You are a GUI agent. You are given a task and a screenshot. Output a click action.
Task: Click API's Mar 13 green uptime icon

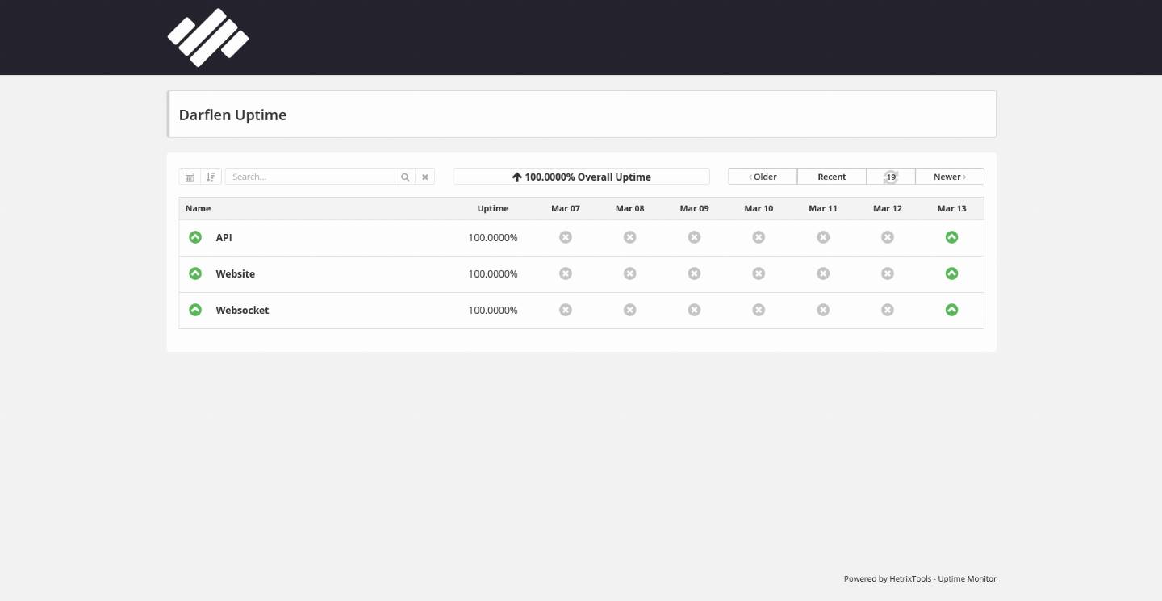pos(951,237)
